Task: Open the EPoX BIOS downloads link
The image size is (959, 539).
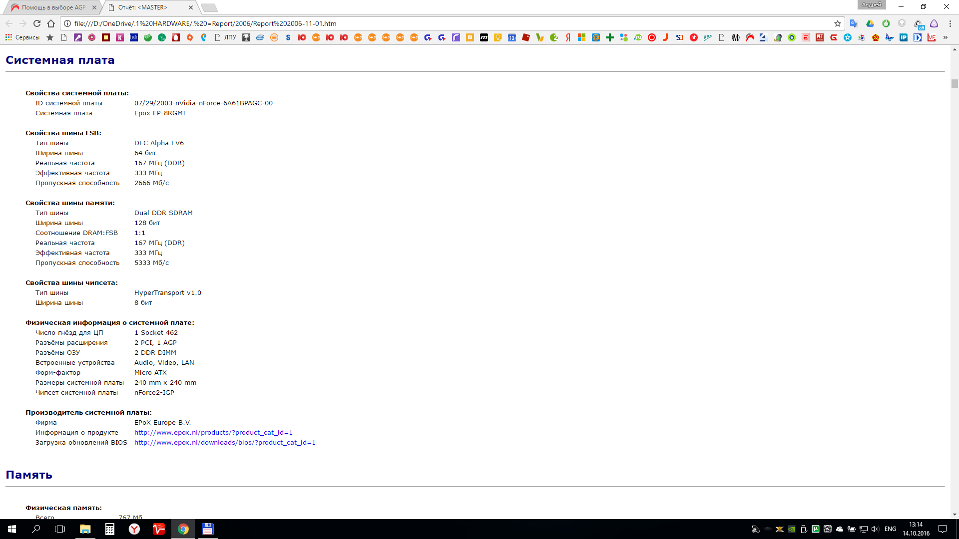Action: tap(225, 443)
